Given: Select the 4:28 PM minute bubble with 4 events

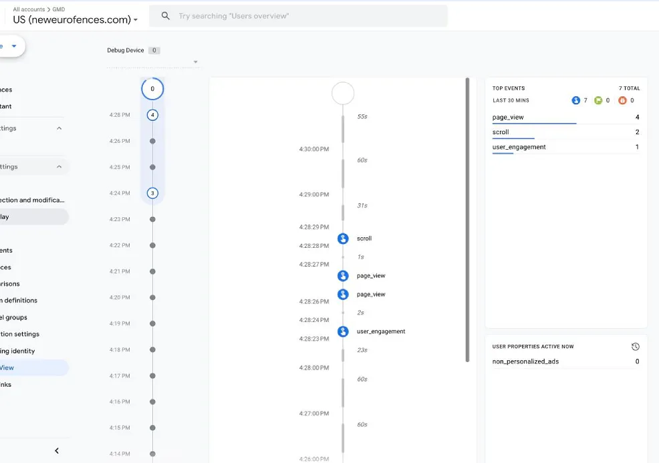Looking at the screenshot, I should (x=152, y=115).
